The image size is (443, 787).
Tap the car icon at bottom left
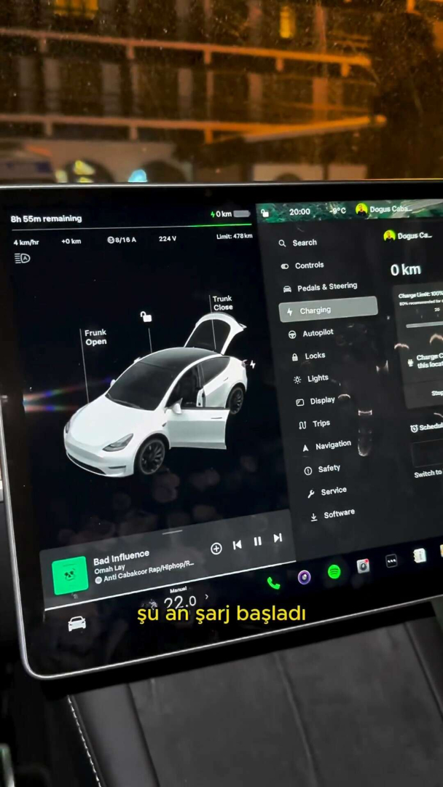(x=77, y=624)
